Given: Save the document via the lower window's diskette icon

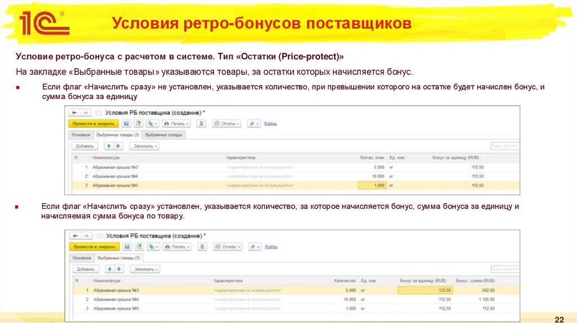Looking at the screenshot, I should [x=127, y=247].
